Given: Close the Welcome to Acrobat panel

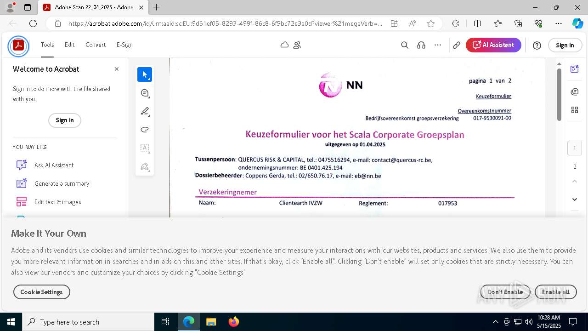Looking at the screenshot, I should (x=117, y=69).
